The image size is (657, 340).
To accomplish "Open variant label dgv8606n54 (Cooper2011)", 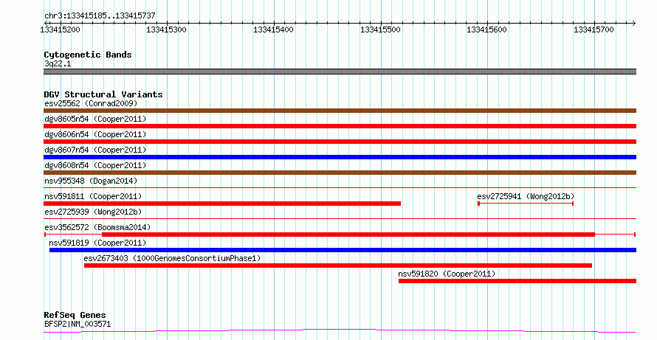I will point(95,134).
